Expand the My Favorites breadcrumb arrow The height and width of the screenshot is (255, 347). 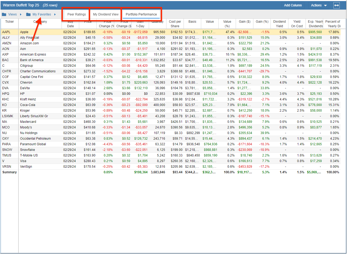tap(55, 14)
